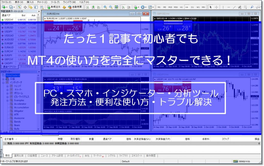This screenshot has height=166, width=264.
Task: Select the Fibonacci retracement tool
Action: 245,7
